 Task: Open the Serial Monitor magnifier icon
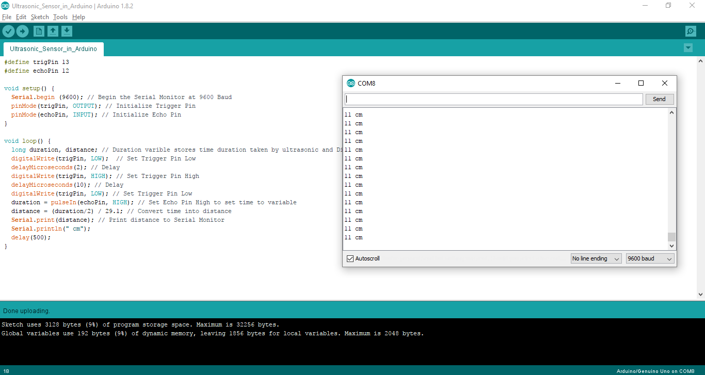(691, 31)
